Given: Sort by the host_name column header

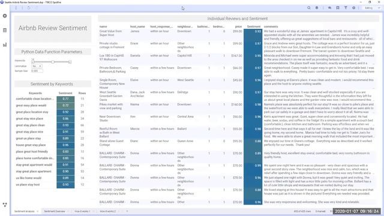Looking at the screenshot, I should [137, 26].
